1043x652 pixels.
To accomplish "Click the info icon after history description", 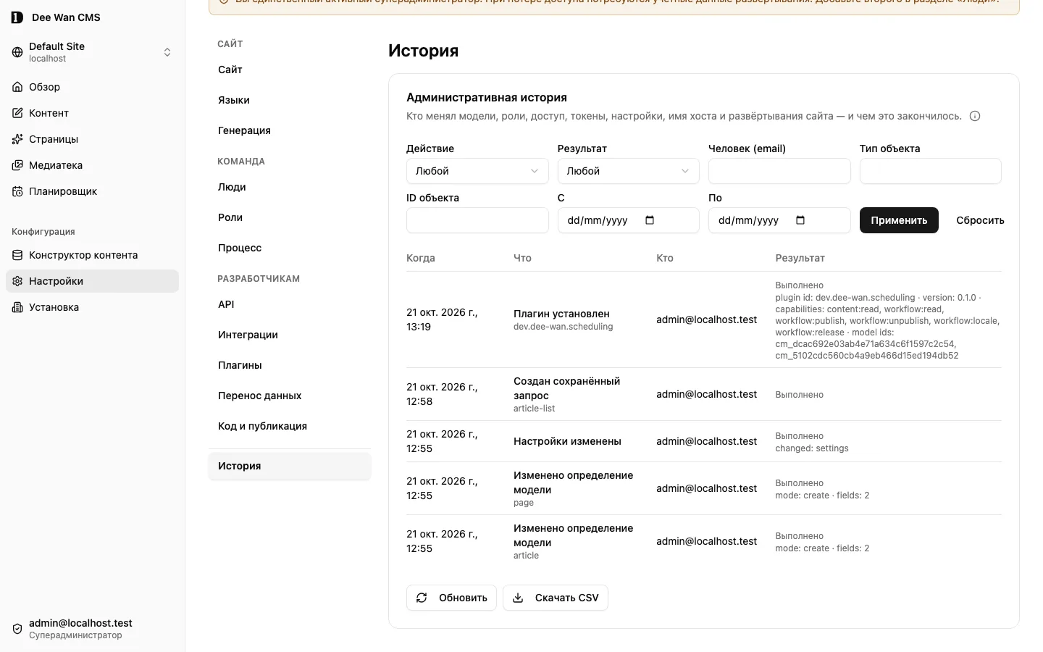I will (975, 116).
